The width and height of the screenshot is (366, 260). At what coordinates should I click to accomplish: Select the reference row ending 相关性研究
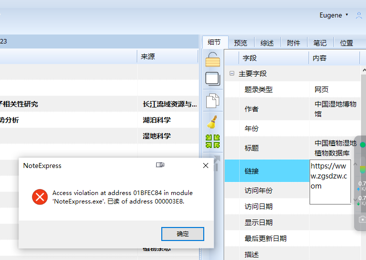(x=99, y=104)
